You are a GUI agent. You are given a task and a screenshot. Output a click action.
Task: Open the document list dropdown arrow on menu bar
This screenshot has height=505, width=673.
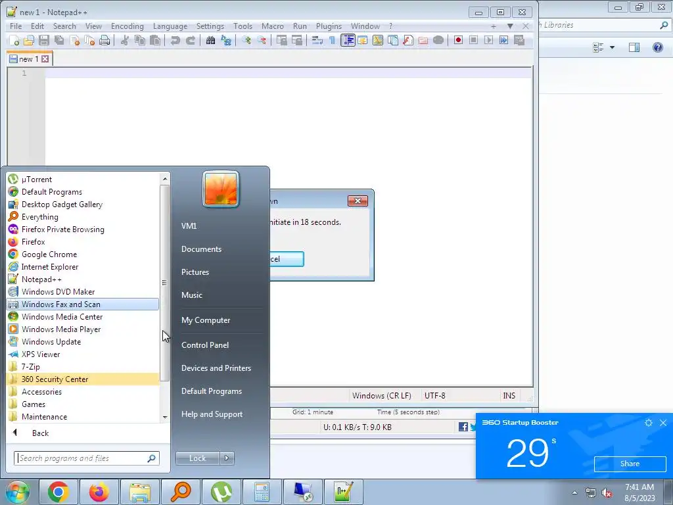coord(510,26)
